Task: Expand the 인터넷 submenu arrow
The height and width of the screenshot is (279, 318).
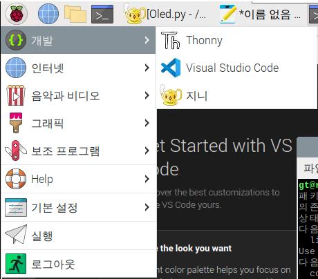Action: point(147,68)
